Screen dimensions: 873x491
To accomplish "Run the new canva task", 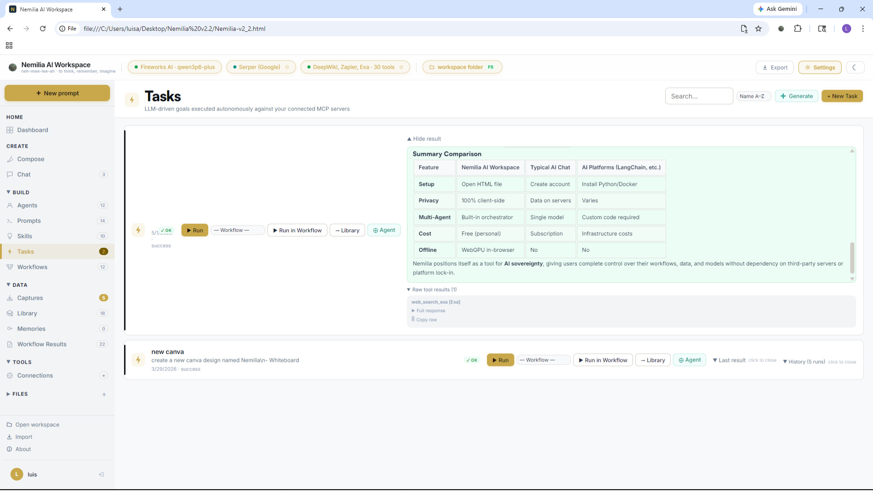I will click(501, 360).
